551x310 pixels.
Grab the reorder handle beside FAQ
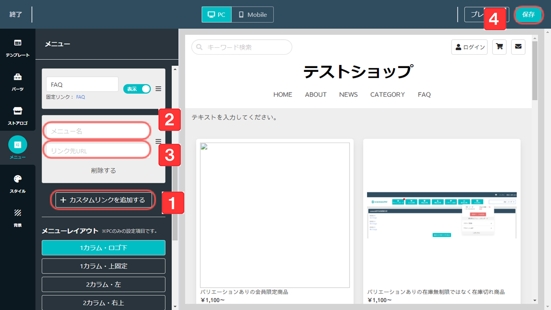click(158, 89)
